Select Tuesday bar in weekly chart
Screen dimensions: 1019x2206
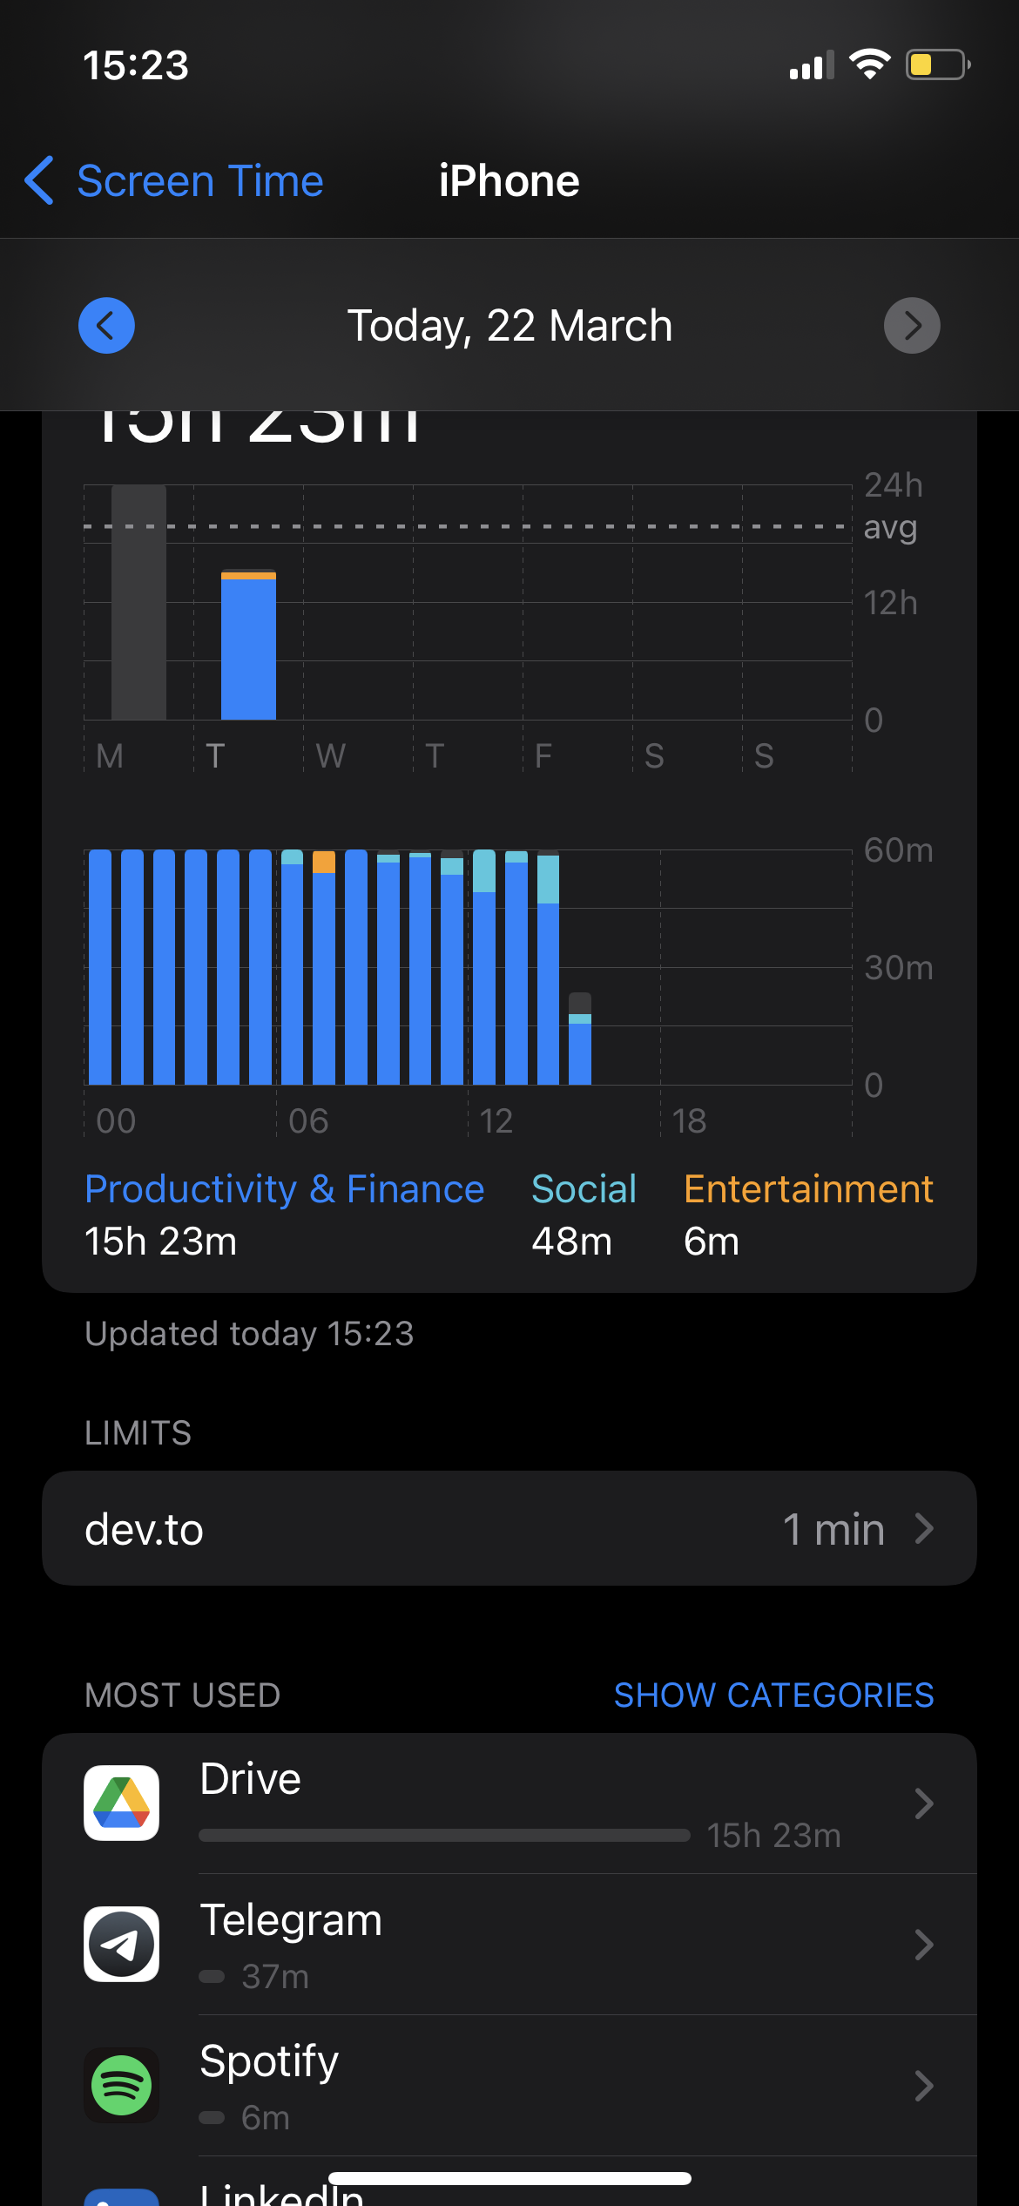(x=248, y=645)
